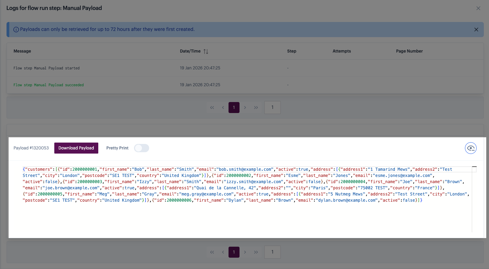This screenshot has height=269, width=489.
Task: Click the info icon in the blue banner
Action: pyautogui.click(x=16, y=30)
